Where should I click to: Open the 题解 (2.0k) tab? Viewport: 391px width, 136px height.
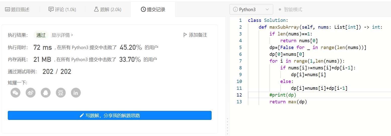coord(108,10)
